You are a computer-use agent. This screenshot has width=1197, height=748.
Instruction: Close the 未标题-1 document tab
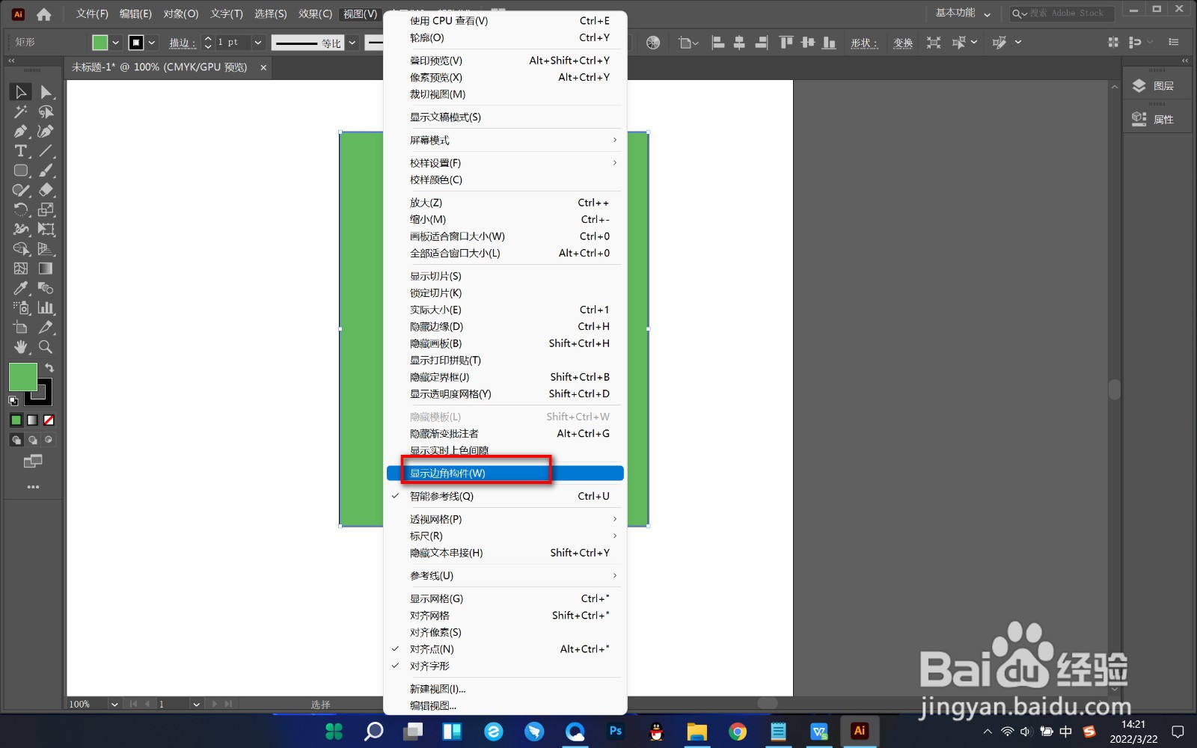263,67
